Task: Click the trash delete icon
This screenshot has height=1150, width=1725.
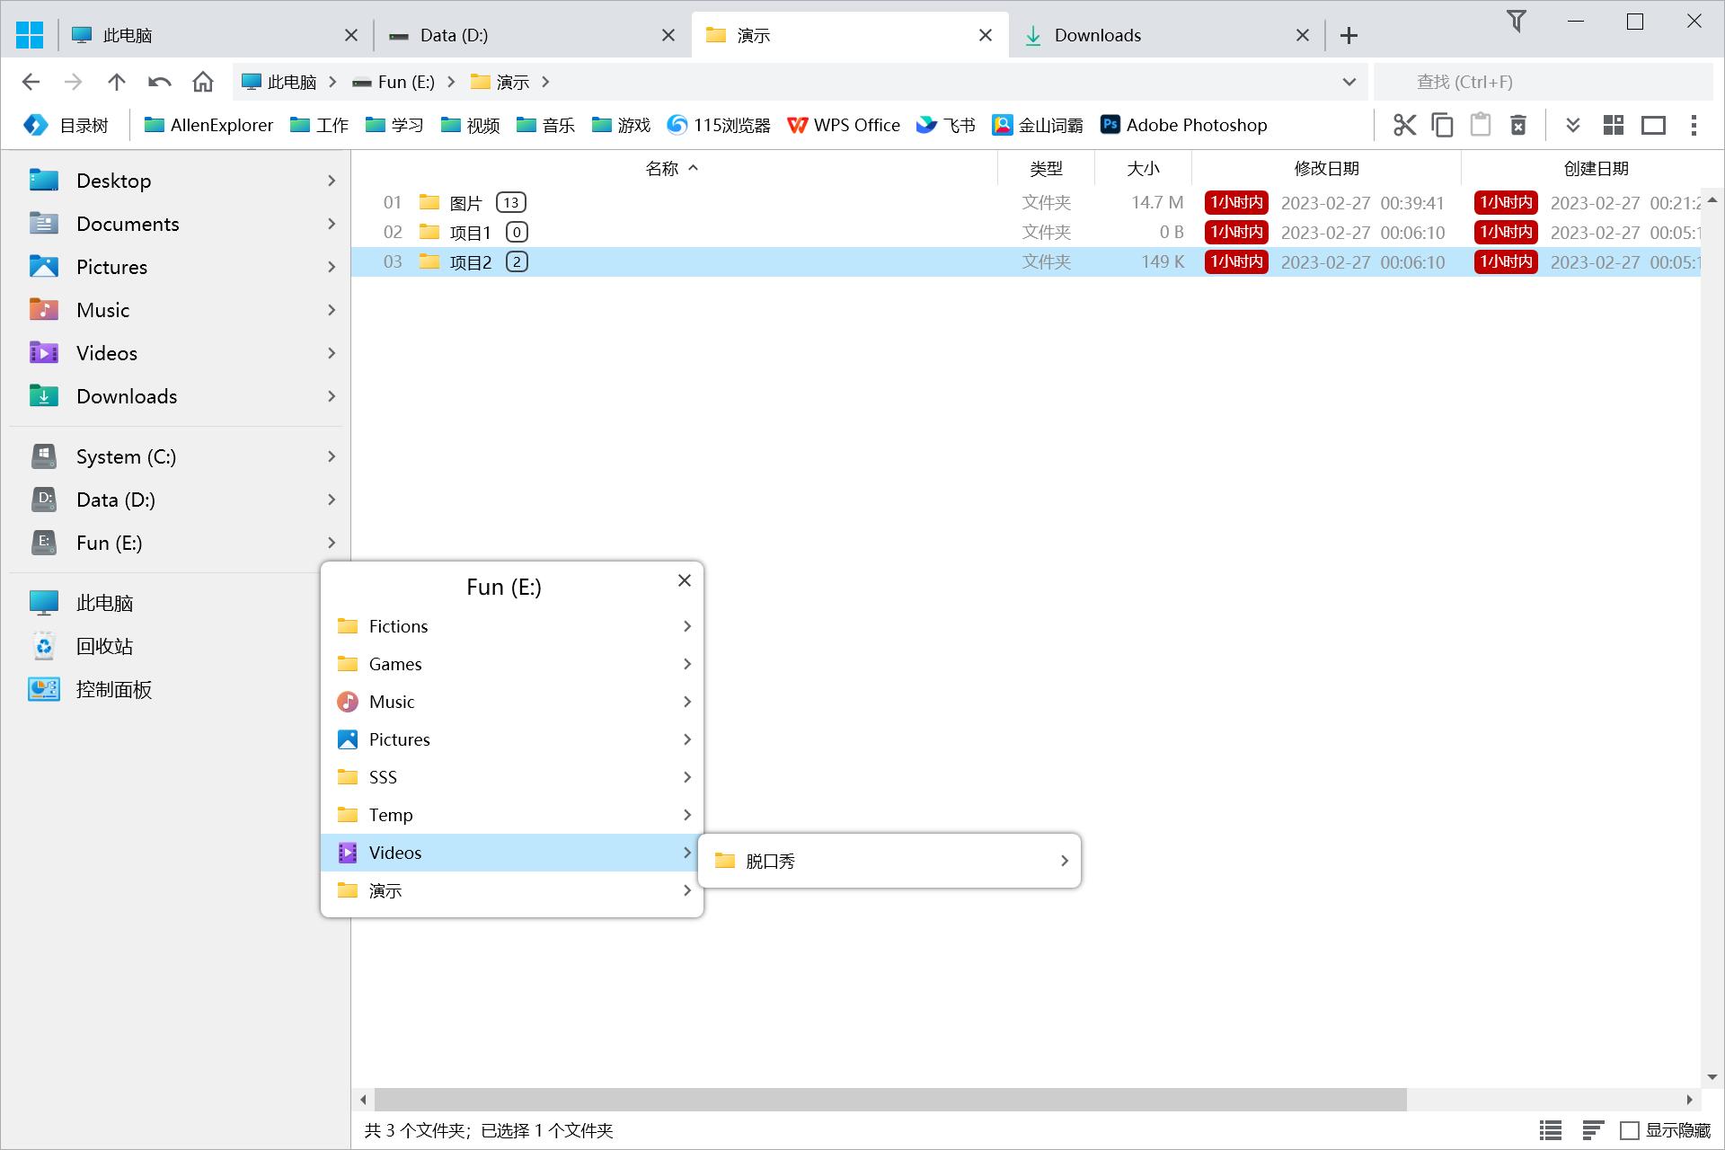Action: tap(1518, 125)
